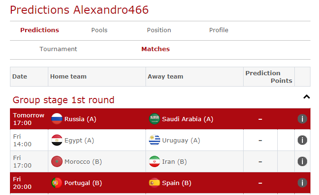Click the Spain flag icon
Viewport: 319px width, 195px height.
pos(155,183)
